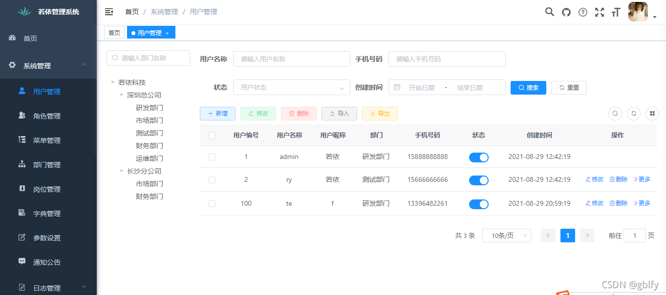The width and height of the screenshot is (666, 295).
Task: Collapse the 长沙分公司 tree node
Action: point(122,171)
